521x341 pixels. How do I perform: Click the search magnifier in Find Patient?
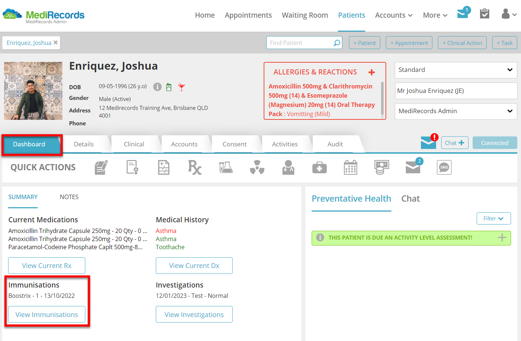[x=337, y=43]
